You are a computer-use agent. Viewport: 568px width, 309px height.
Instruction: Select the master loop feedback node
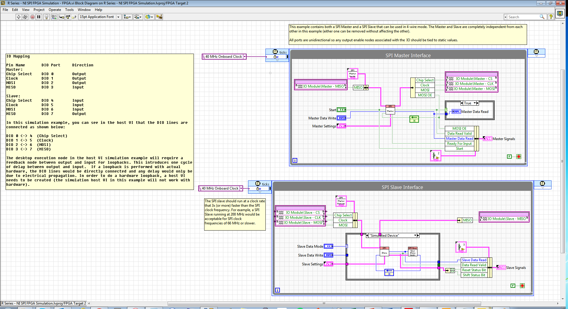414,119
